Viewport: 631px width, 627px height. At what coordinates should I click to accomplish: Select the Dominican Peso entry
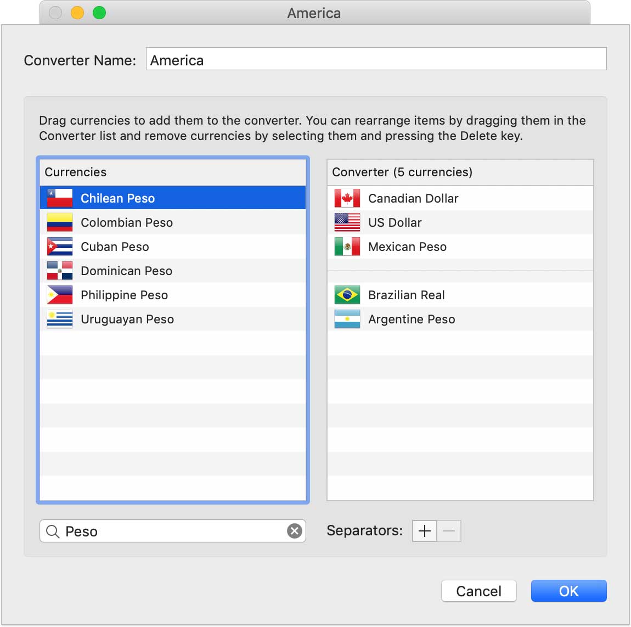coord(126,271)
